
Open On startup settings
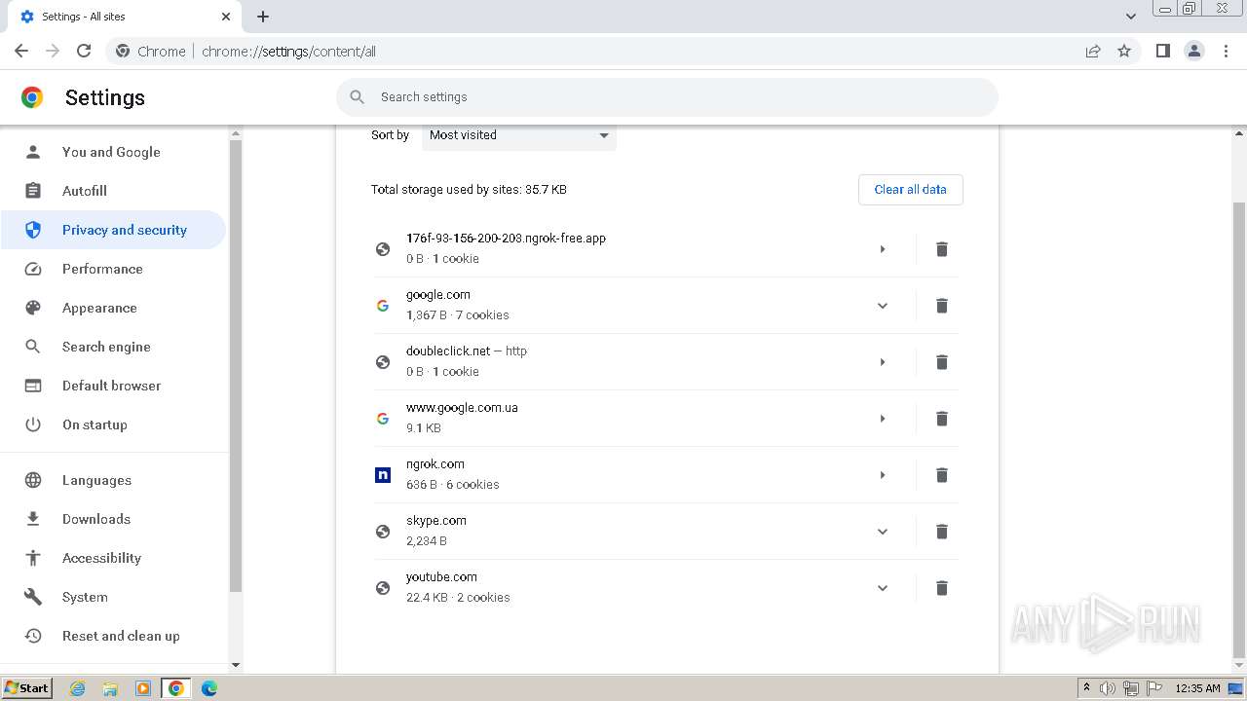[113, 424]
